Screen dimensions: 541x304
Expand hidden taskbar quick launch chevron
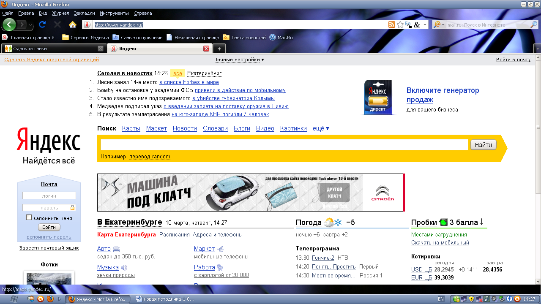pyautogui.click(x=59, y=299)
